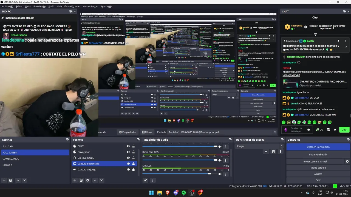351x197 pixels.
Task: Open options menu on pinned BotRix message
Action: point(346,41)
